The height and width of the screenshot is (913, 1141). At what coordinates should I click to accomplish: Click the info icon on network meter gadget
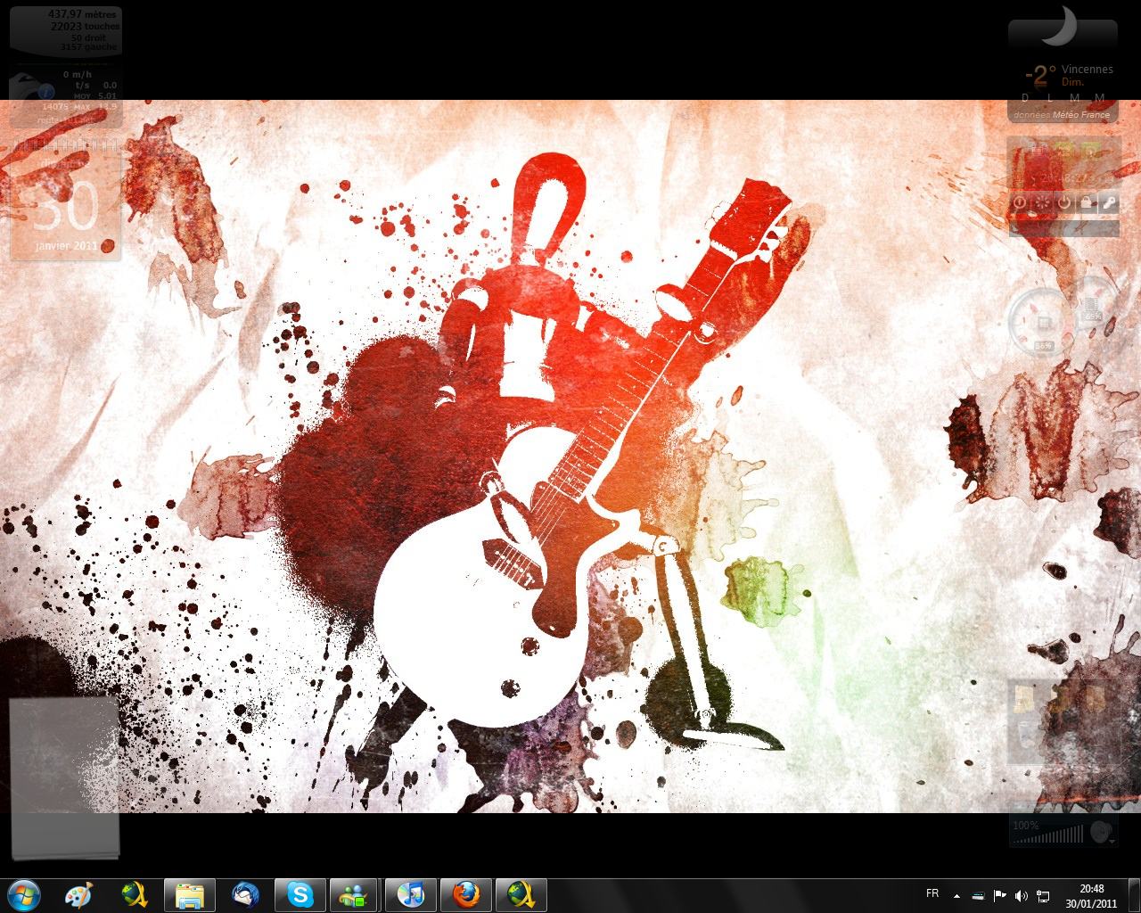coord(46,92)
